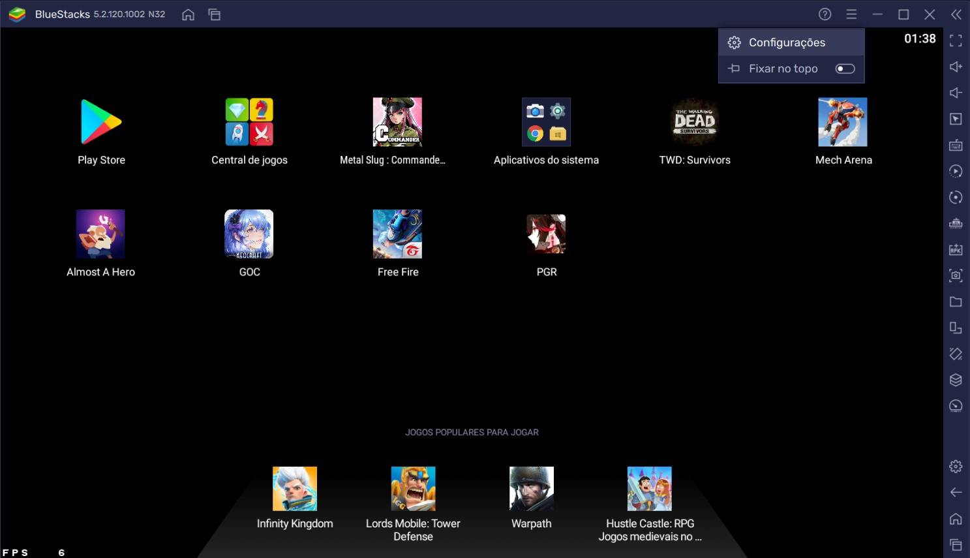Open Aplicativos do sistema folder
970x558 pixels.
546,122
